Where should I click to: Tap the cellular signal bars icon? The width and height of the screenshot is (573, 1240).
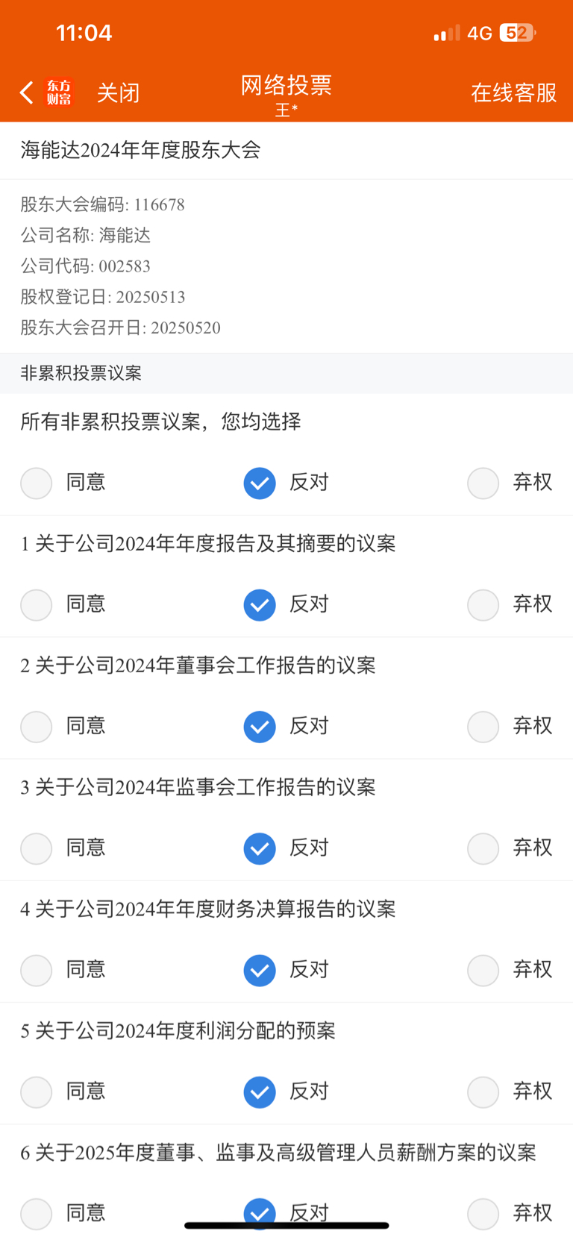[446, 34]
